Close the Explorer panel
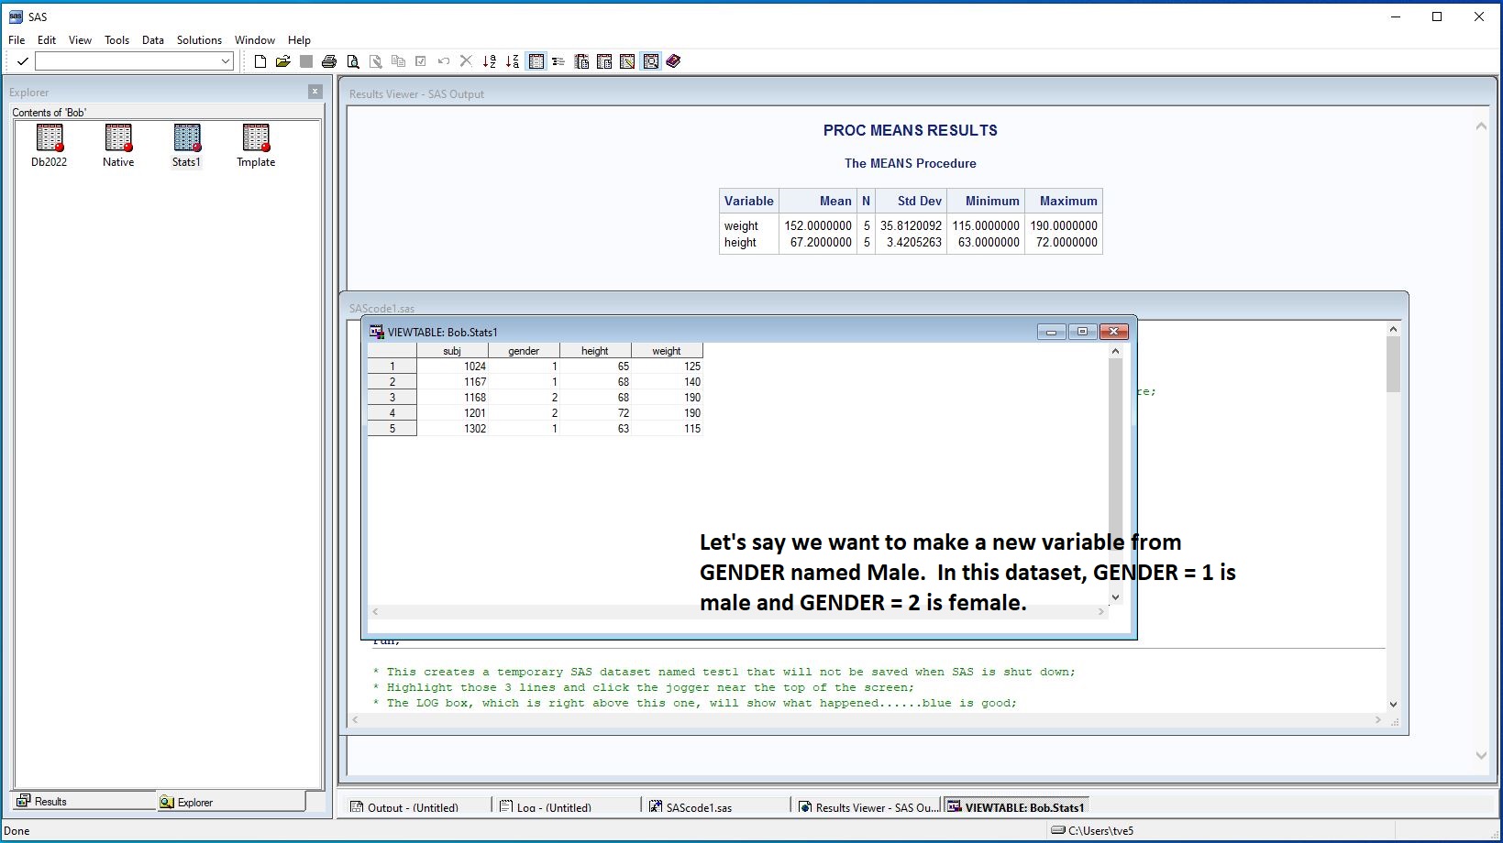Viewport: 1503px width, 843px height. tap(315, 92)
